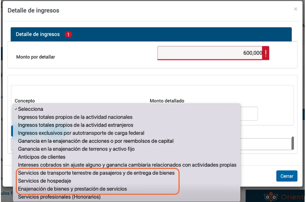Choose 'Servicios de hospedaje' option
Viewport: 306px width, 202px height.
[x=44, y=181]
